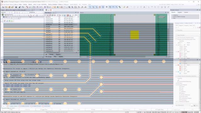Toggle the Constraint Shapes checkbox
The height and width of the screenshot is (113, 201).
(x=180, y=98)
